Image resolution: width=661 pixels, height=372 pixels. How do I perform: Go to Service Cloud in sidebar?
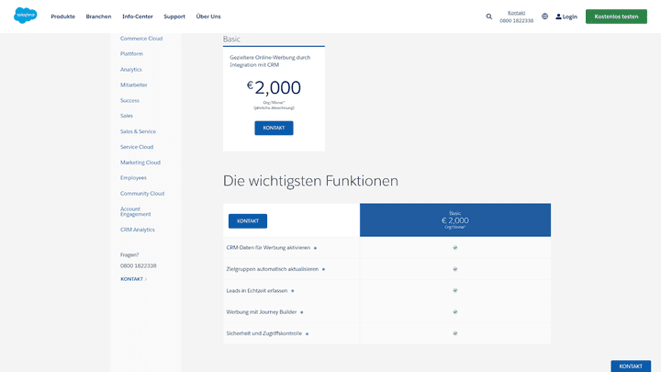click(137, 147)
